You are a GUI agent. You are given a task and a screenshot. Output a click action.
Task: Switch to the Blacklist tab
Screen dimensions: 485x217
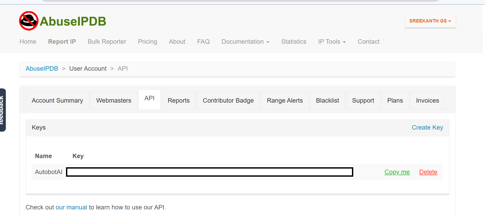coord(327,101)
